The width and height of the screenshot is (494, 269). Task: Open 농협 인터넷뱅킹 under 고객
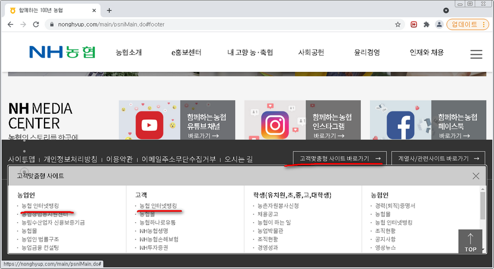point(158,206)
